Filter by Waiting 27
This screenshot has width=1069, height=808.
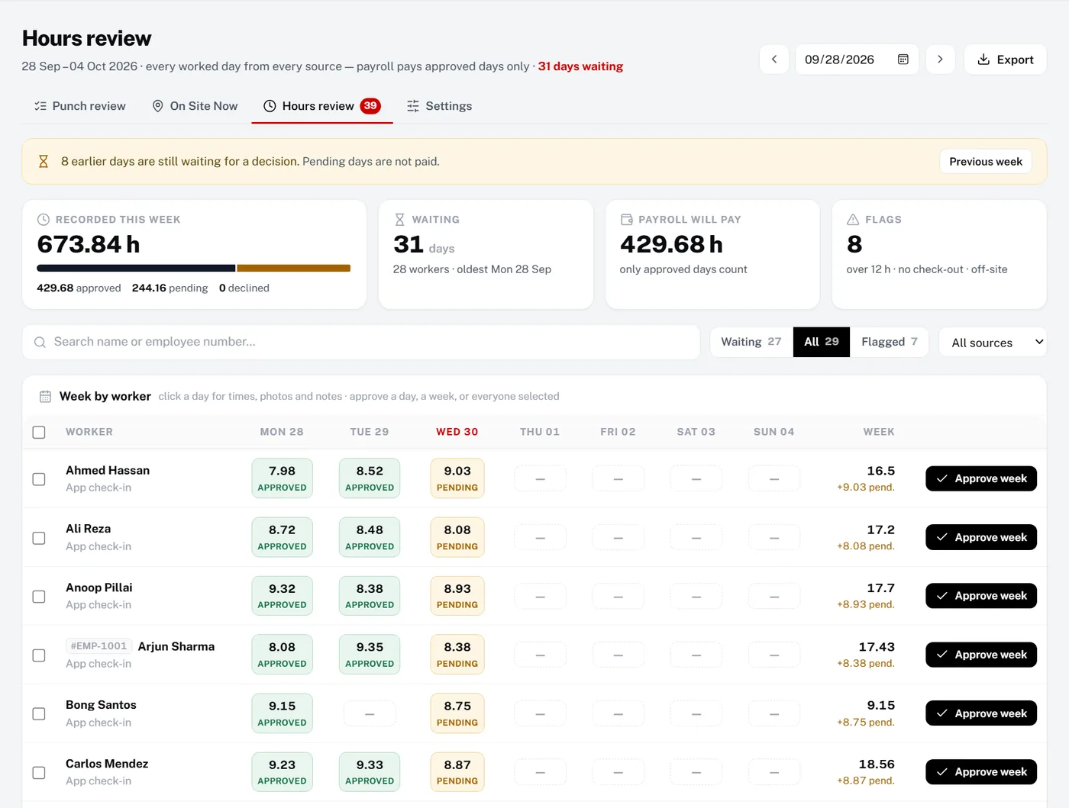[x=751, y=342]
